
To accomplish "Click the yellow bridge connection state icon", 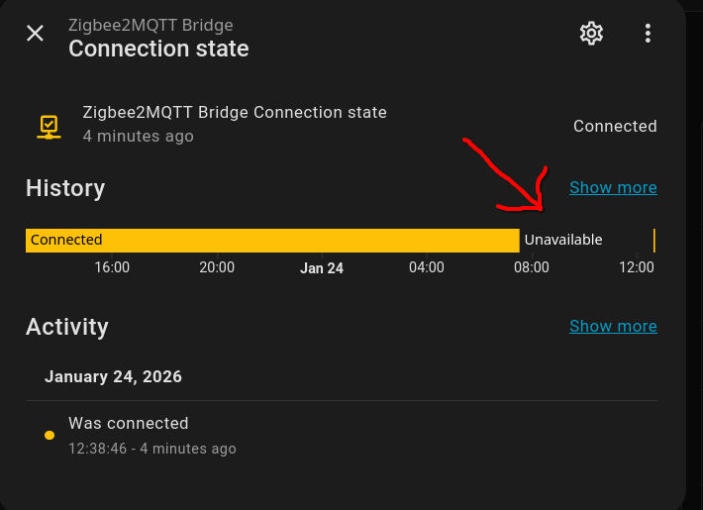I will pyautogui.click(x=49, y=126).
